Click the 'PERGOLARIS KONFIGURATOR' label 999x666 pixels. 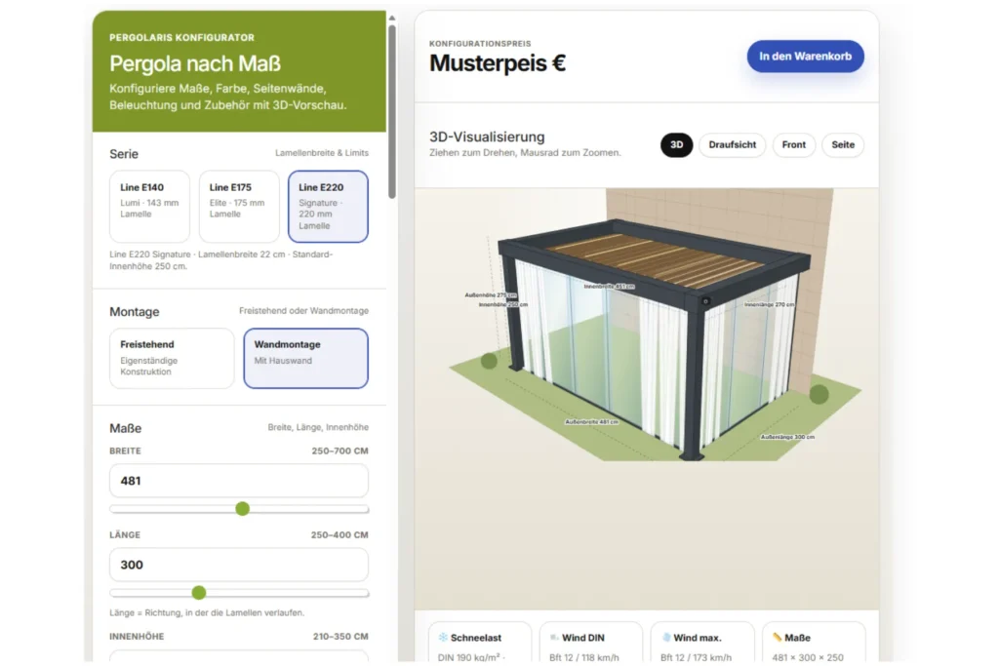[x=181, y=38]
